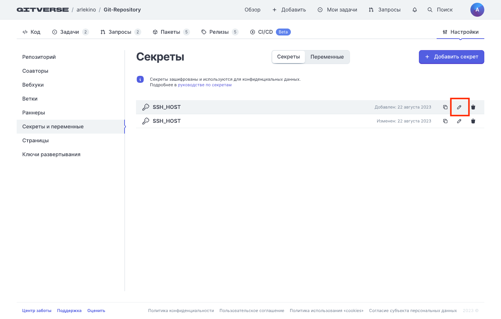
Task: Click the blue info icon
Action: (140, 79)
